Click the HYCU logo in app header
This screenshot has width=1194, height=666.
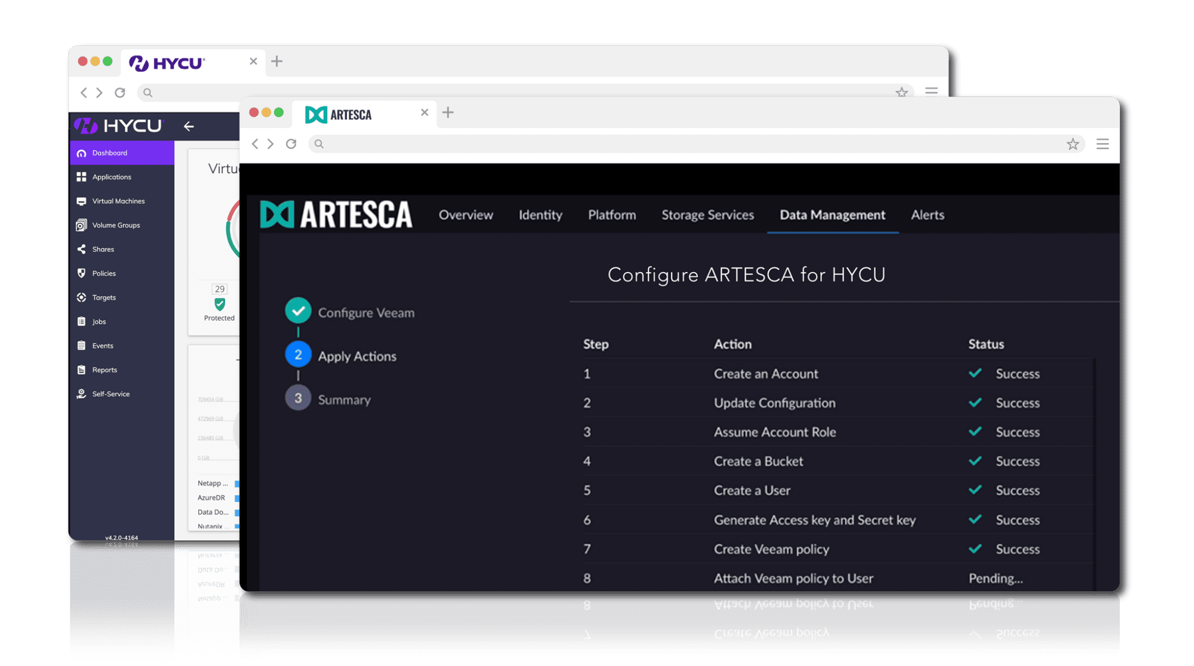click(x=118, y=125)
